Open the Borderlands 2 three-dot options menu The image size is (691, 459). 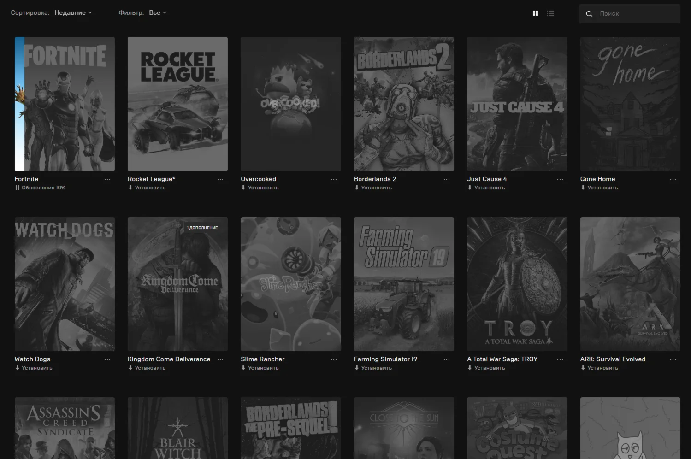[447, 179]
